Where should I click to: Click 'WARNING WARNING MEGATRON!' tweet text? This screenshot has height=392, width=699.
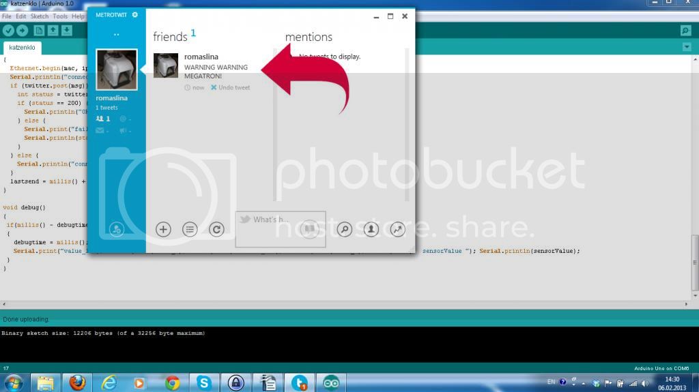(216, 72)
